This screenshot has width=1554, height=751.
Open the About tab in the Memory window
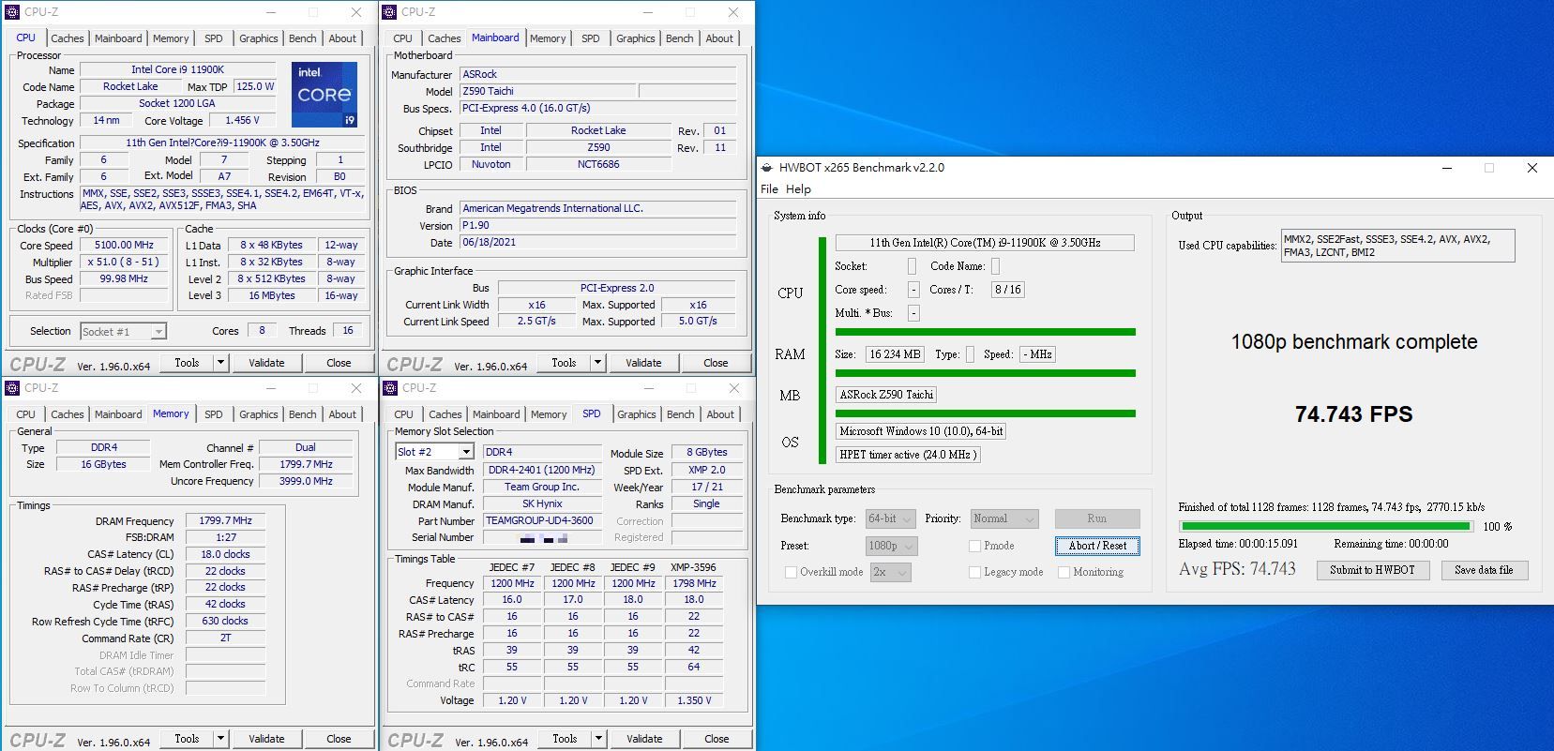pos(342,414)
